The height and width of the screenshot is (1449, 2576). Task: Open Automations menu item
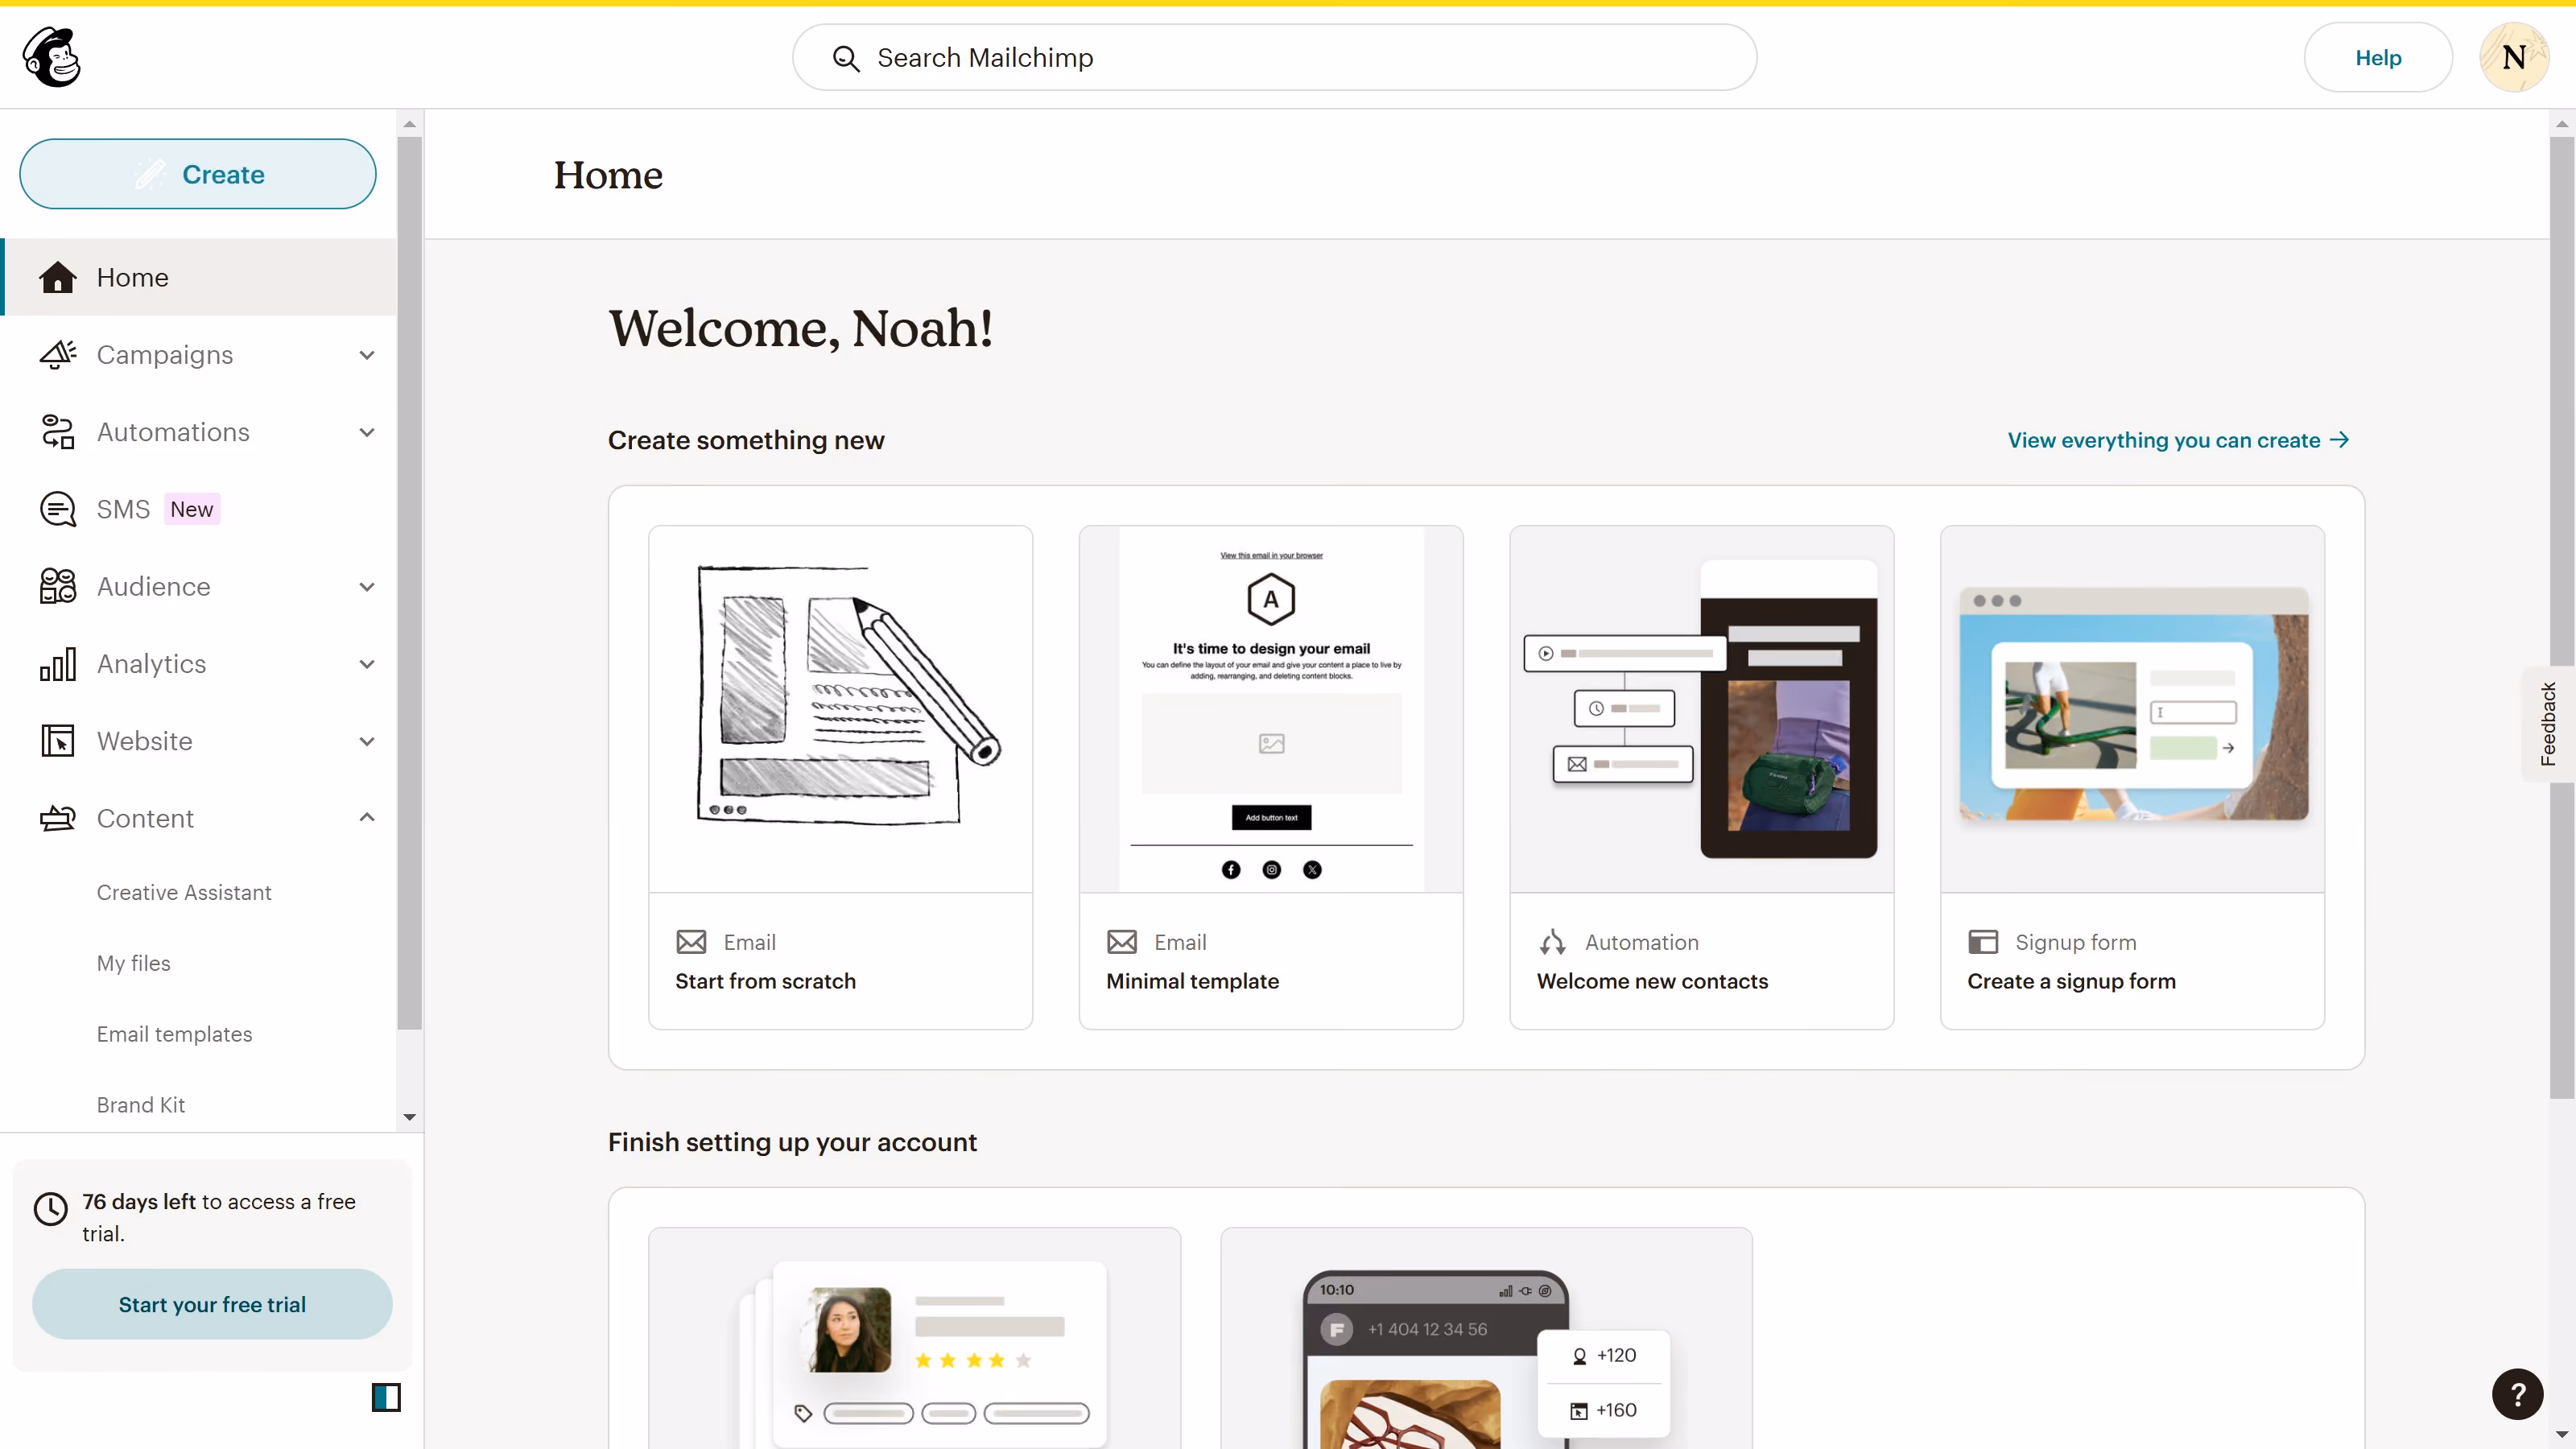pyautogui.click(x=200, y=432)
